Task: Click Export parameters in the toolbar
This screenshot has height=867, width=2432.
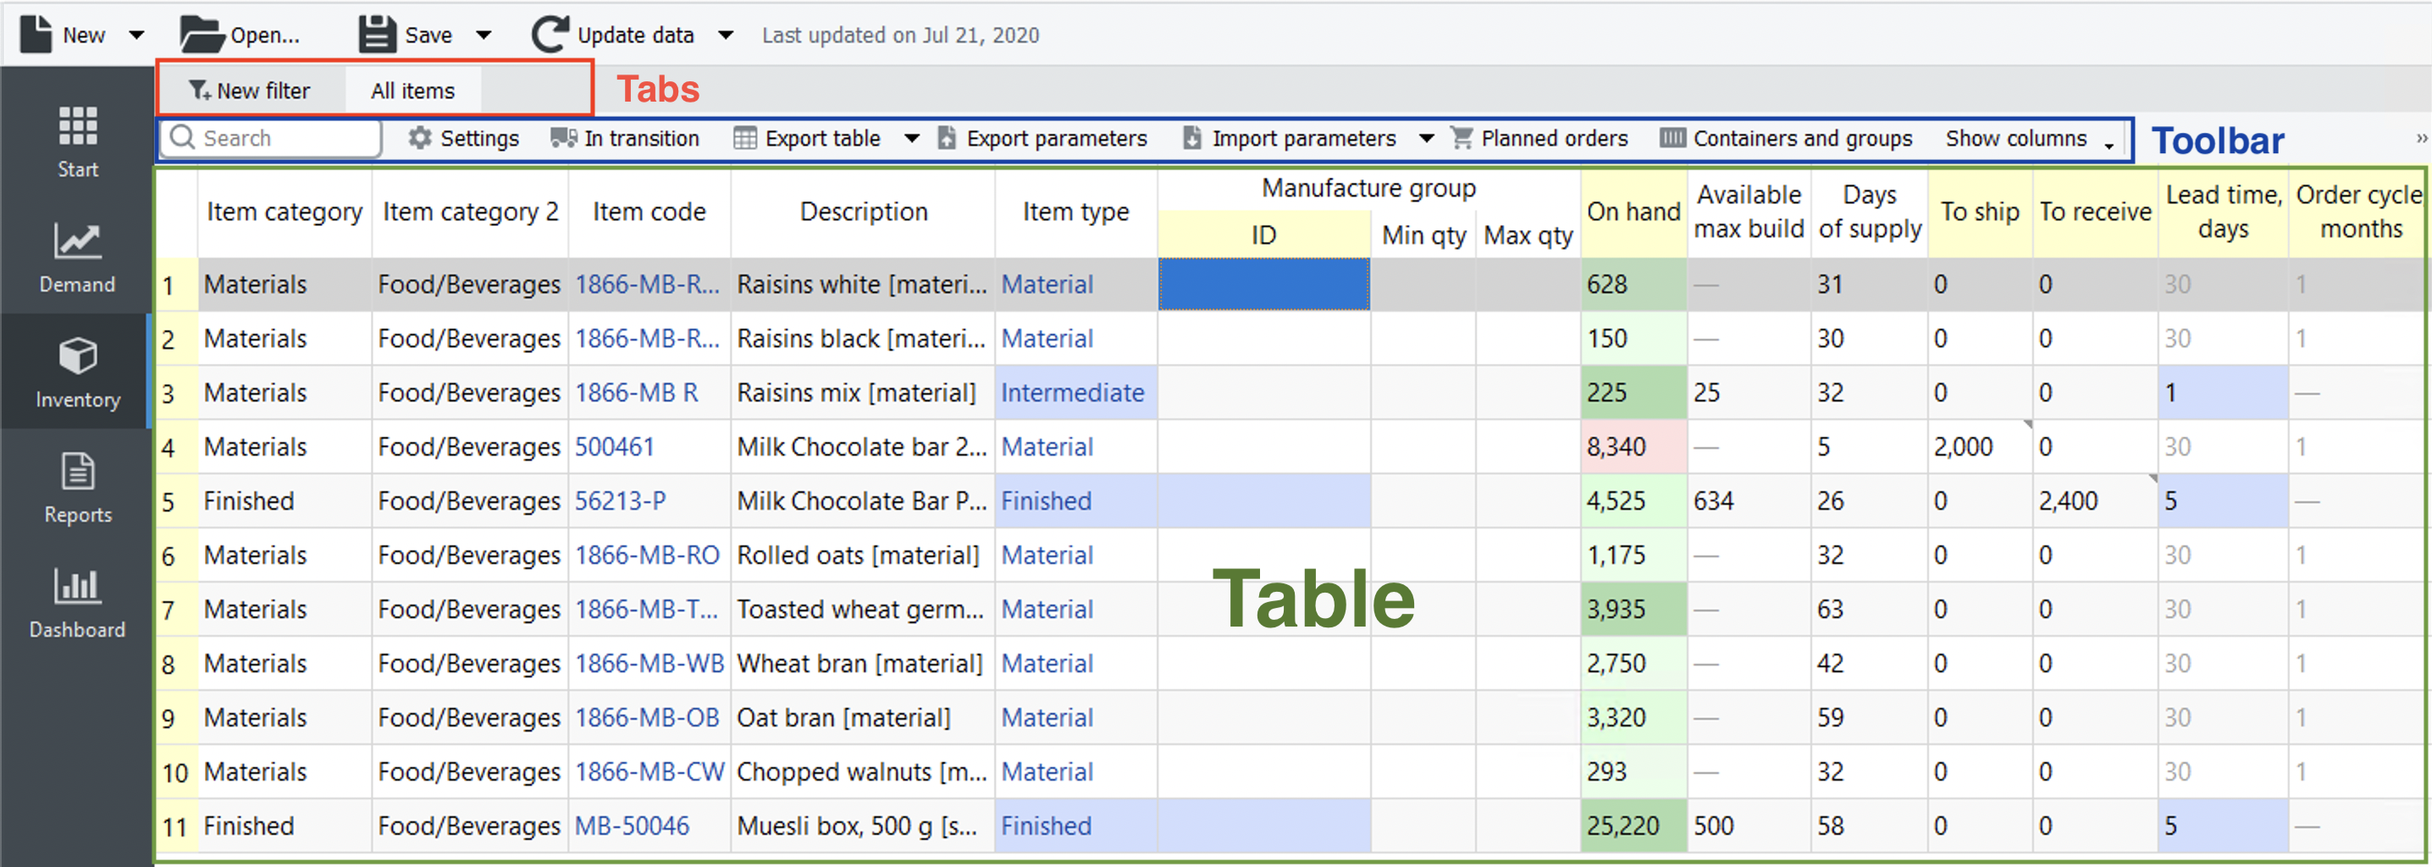Action: coord(1042,139)
